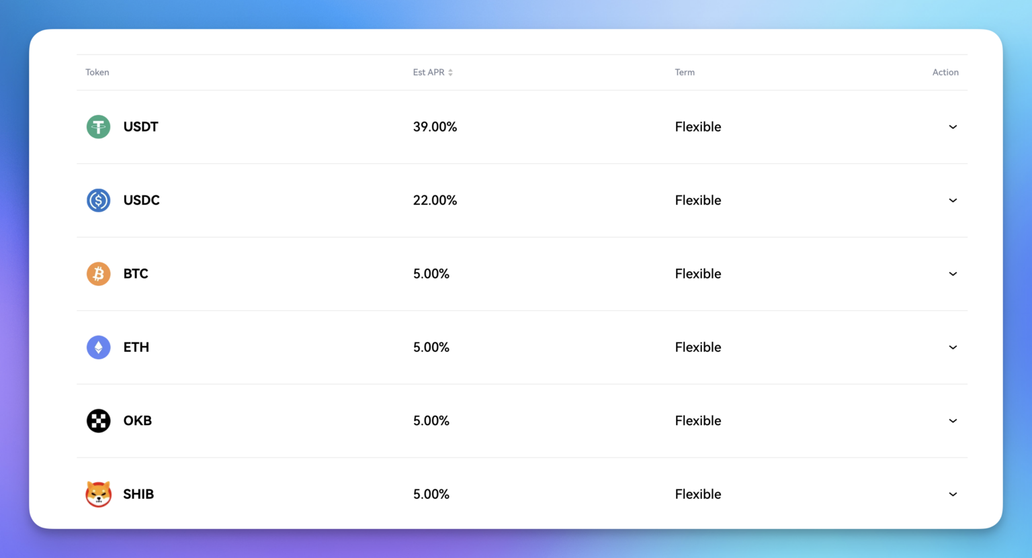Click the Ethereum ETH token icon

(98, 347)
